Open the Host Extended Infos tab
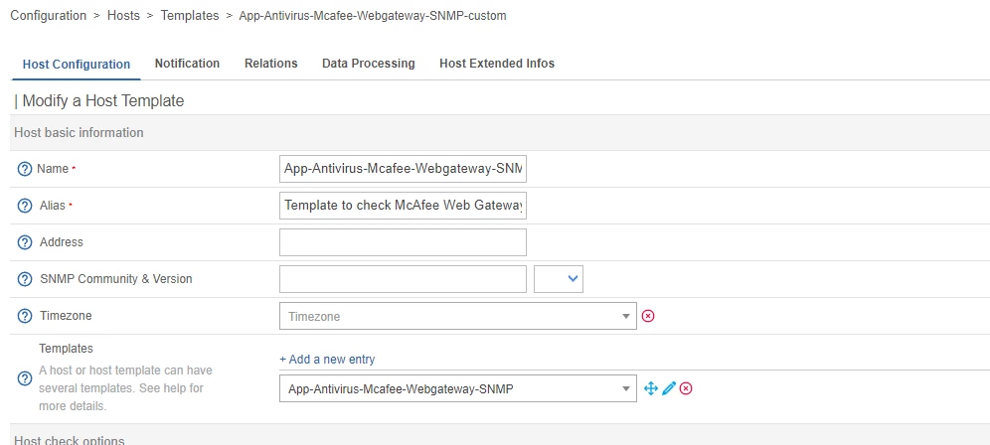The height and width of the screenshot is (445, 990). pos(497,64)
